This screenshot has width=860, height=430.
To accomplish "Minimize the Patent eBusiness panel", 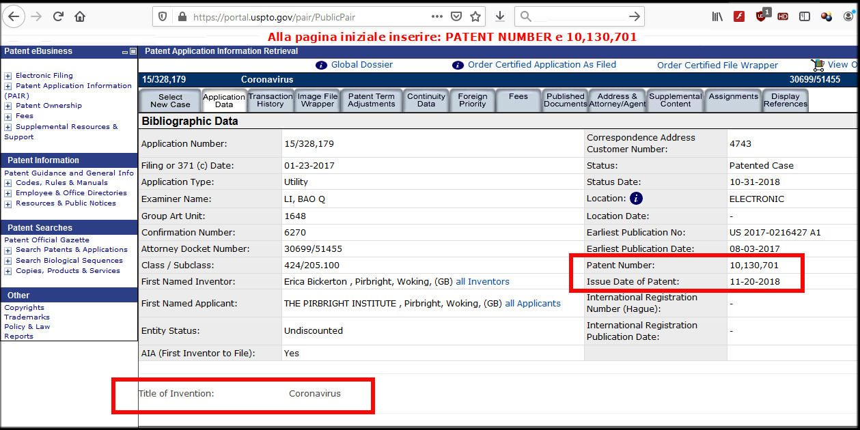I will click(124, 52).
